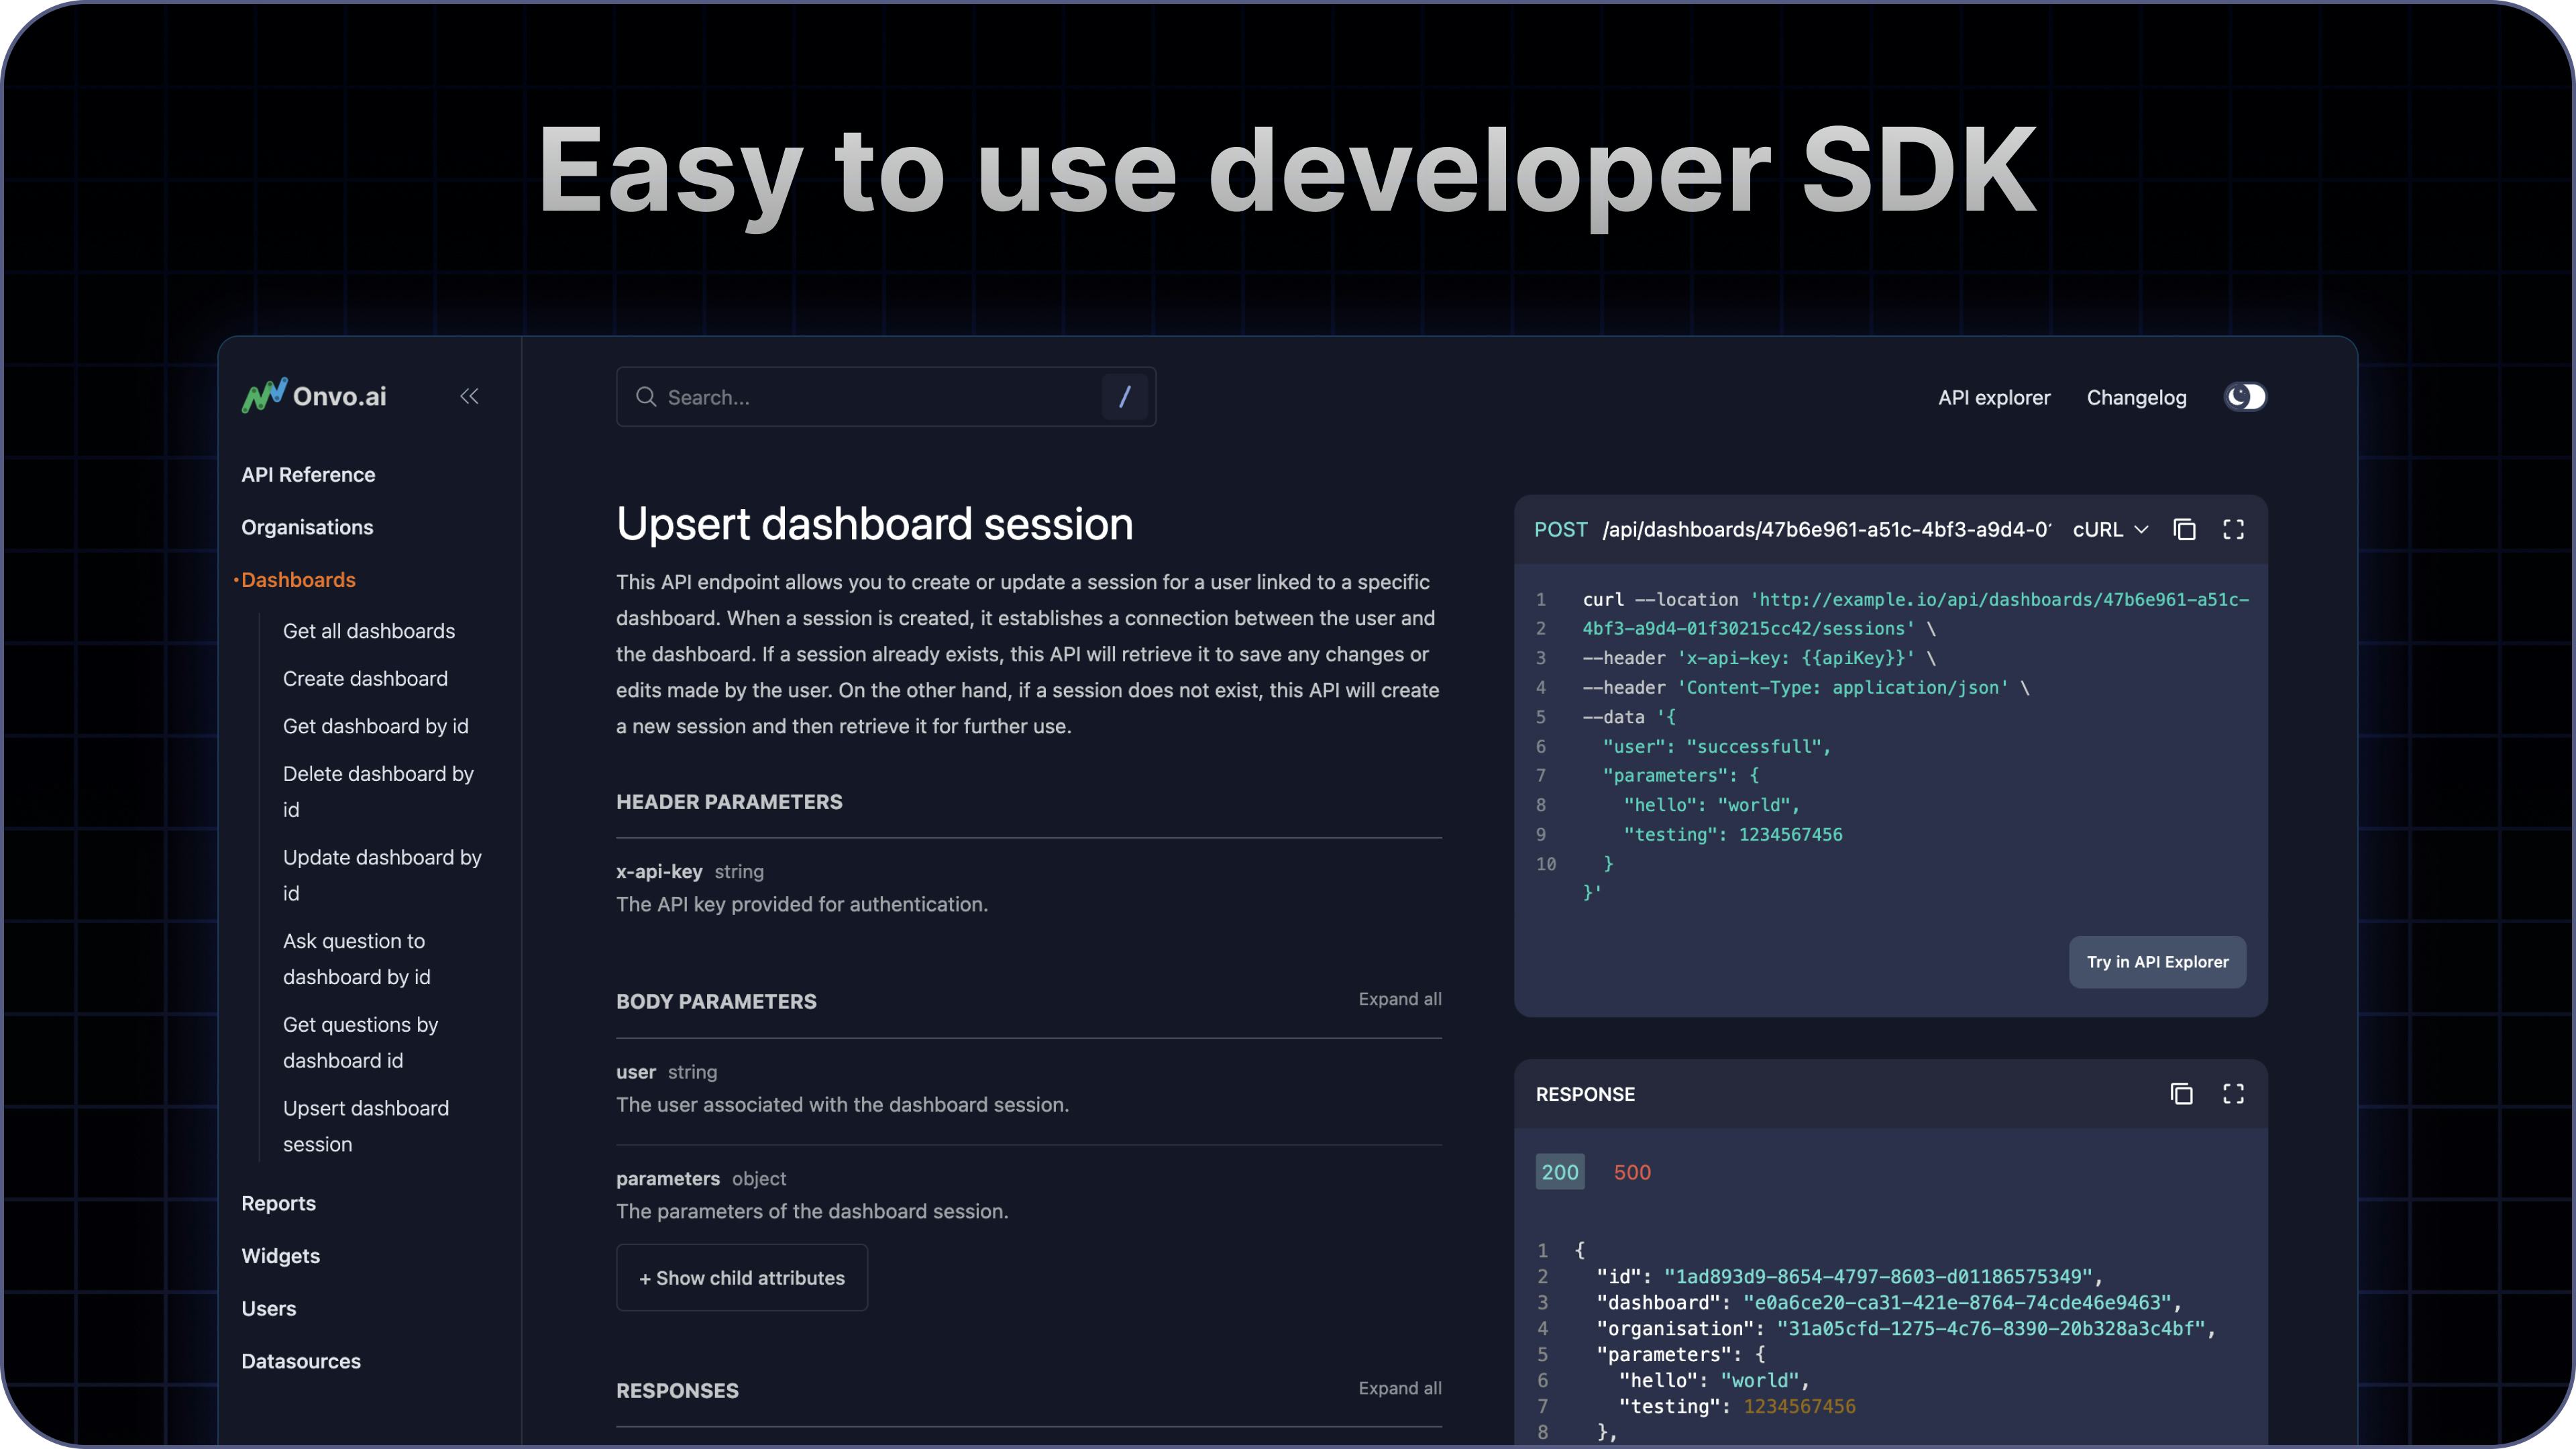
Task: Click Try in API Explorer
Action: click(2157, 961)
